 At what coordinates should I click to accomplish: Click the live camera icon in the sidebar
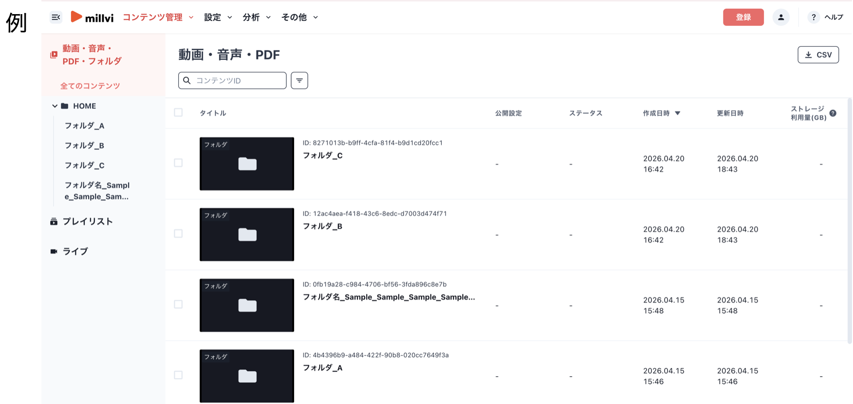click(x=54, y=251)
